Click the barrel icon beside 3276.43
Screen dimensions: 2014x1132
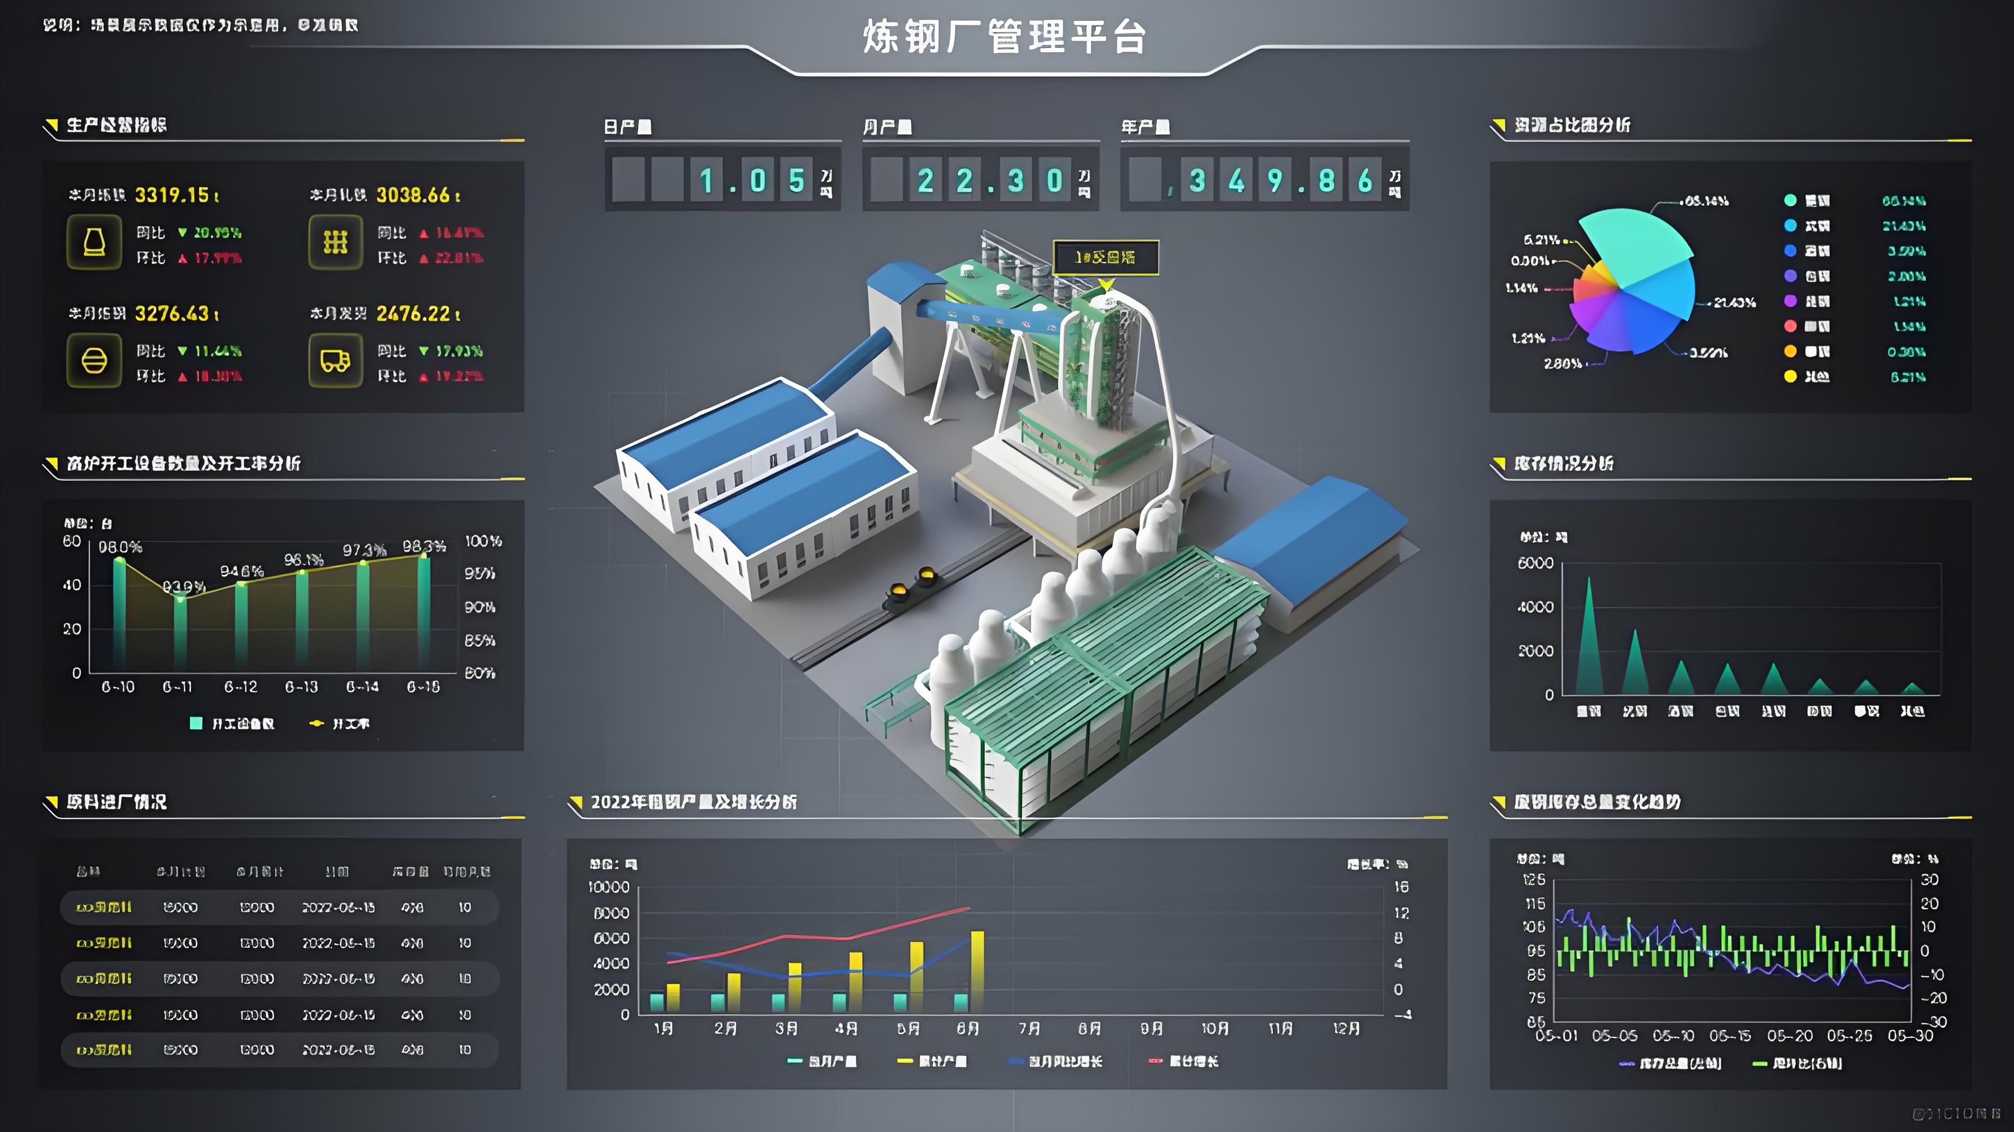(94, 360)
